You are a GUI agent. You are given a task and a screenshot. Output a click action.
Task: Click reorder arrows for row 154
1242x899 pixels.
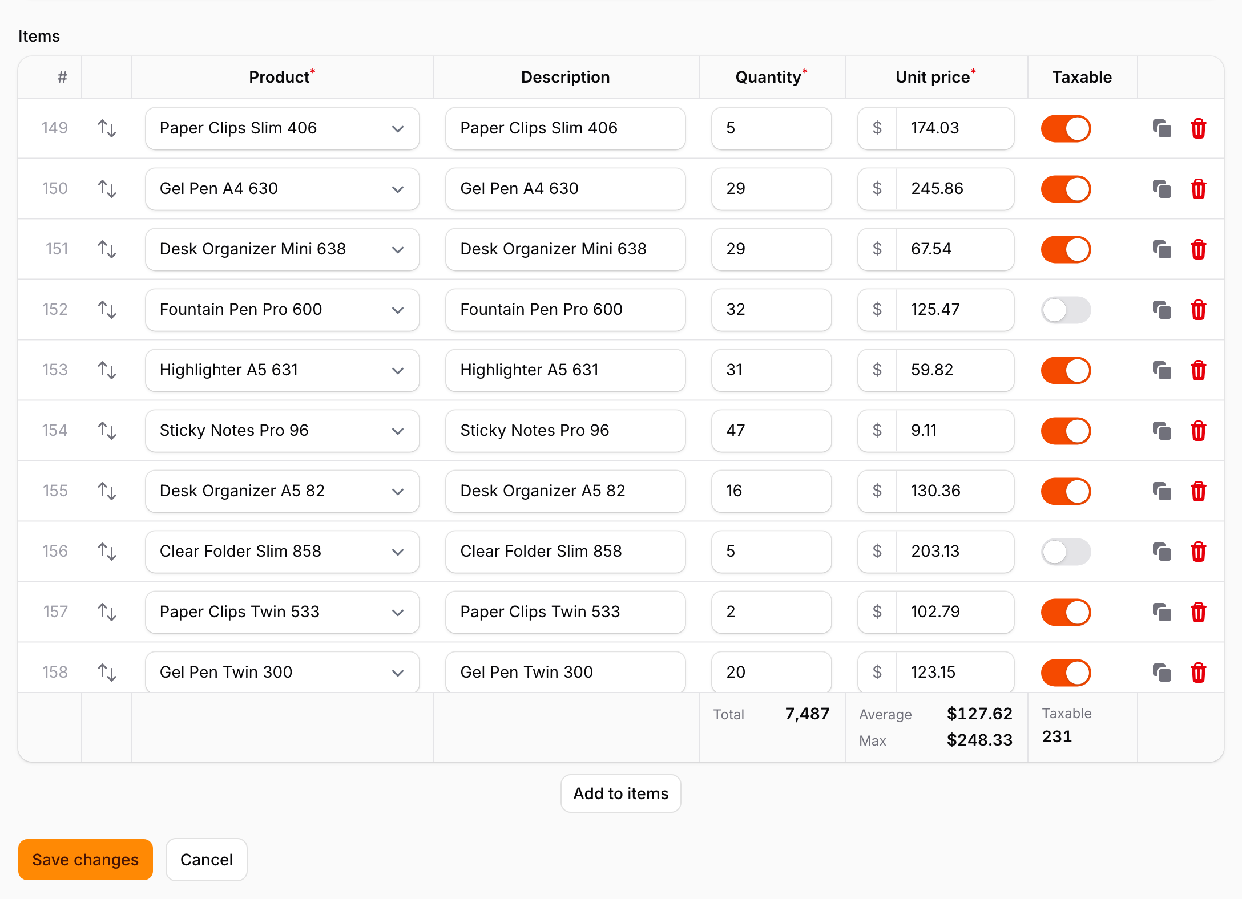[107, 431]
